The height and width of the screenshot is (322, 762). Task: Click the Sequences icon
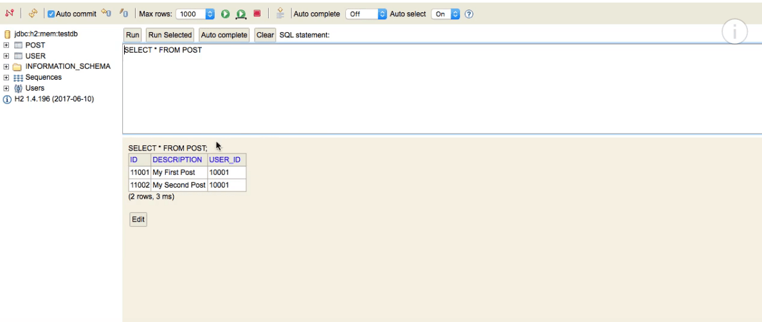tap(18, 78)
